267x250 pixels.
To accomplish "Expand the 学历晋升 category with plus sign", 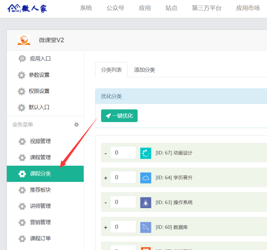I will coord(106,178).
